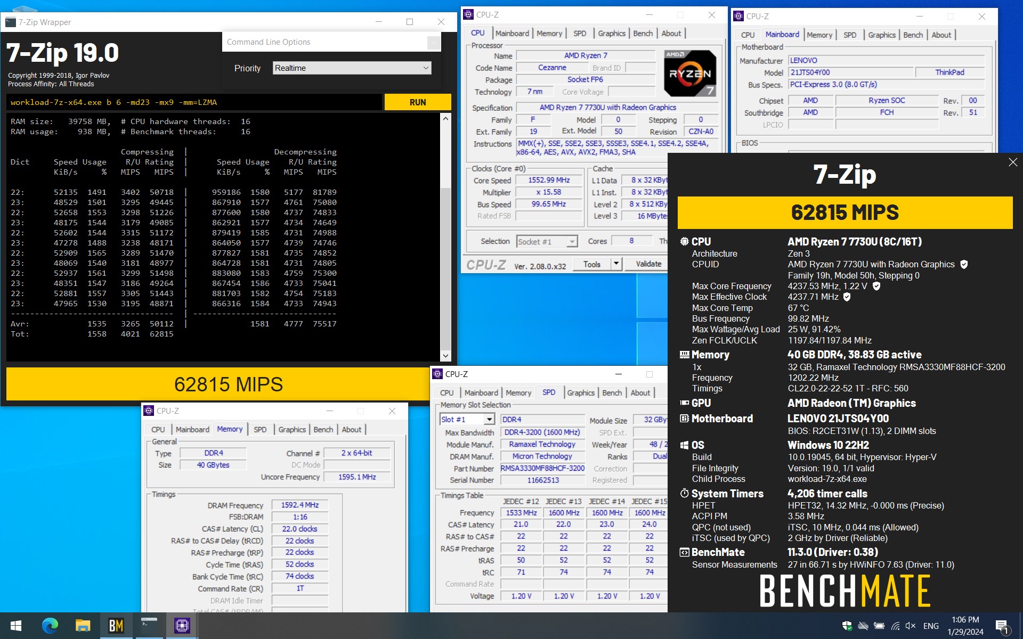1023x639 pixels.
Task: Click the Validate button in CPU-Z
Action: (648, 264)
